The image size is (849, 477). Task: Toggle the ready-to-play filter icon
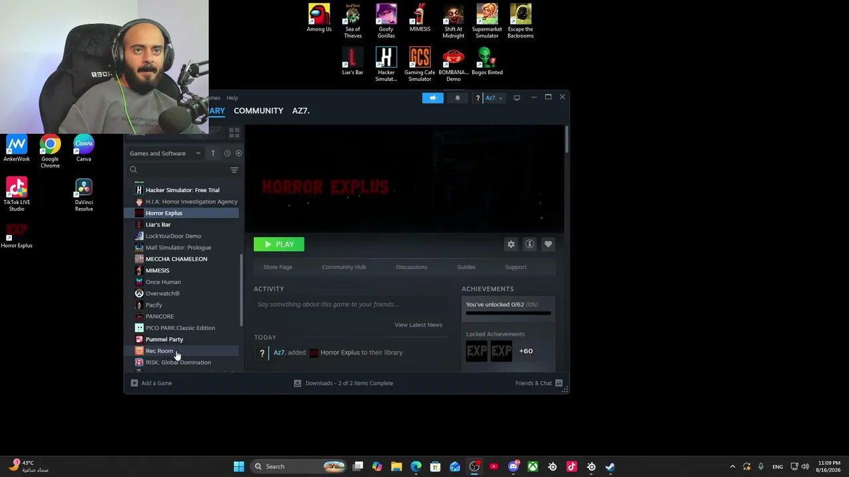pos(239,154)
